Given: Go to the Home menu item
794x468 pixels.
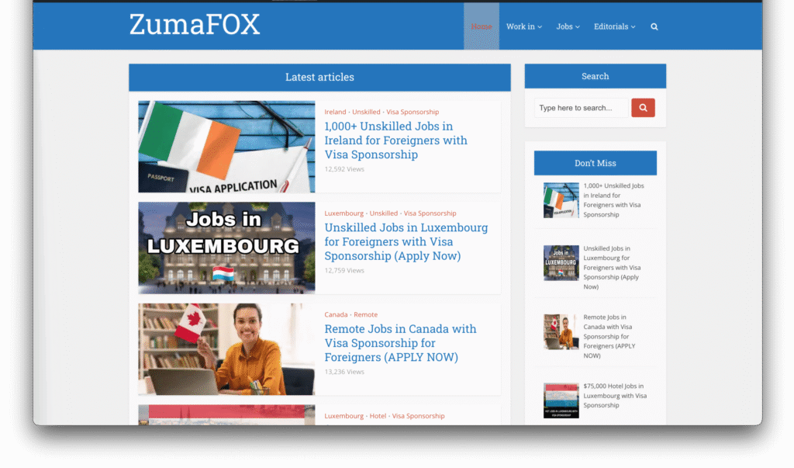Looking at the screenshot, I should [x=481, y=26].
